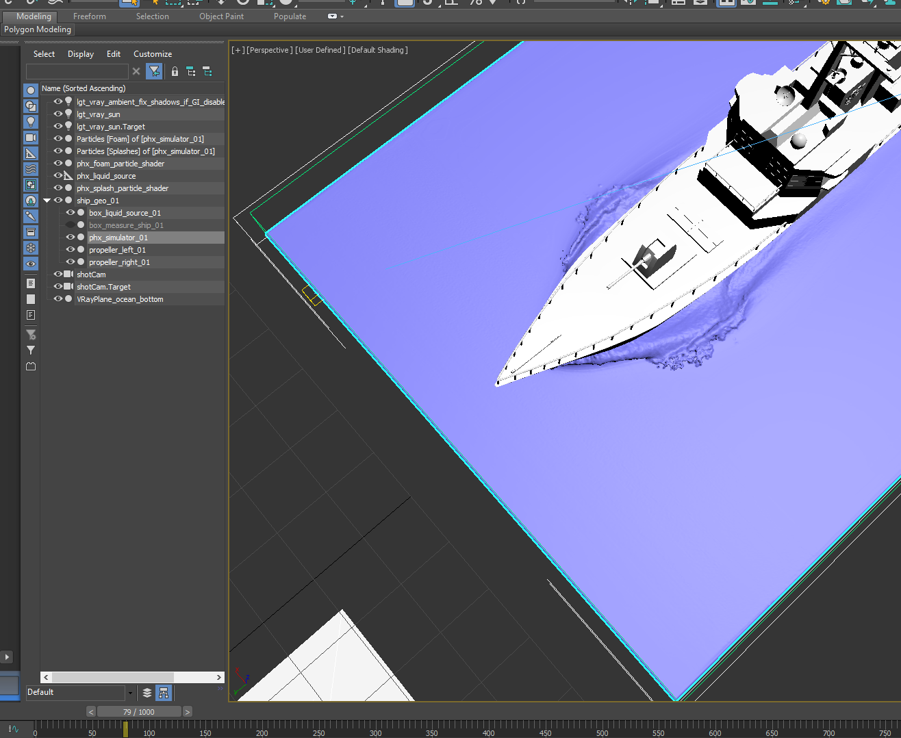901x738 pixels.
Task: Click the Name (Sorted Ascending) column header
Action: click(x=132, y=88)
